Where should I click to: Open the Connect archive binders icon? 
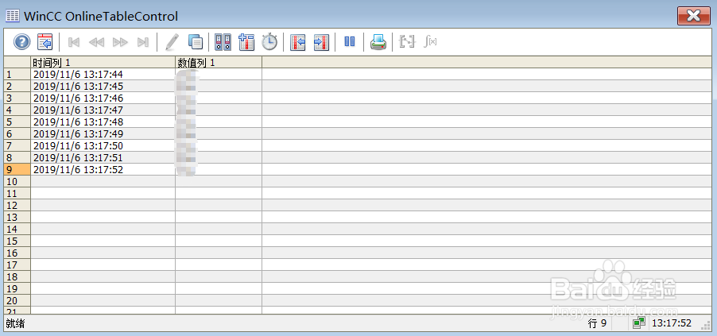(223, 42)
